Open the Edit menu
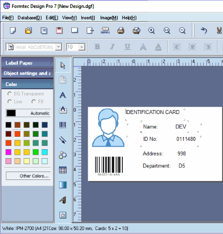 (x=52, y=18)
